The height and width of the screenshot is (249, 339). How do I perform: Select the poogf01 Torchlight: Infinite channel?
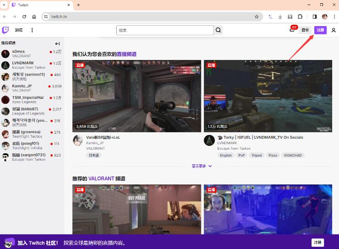pyautogui.click(x=32, y=146)
